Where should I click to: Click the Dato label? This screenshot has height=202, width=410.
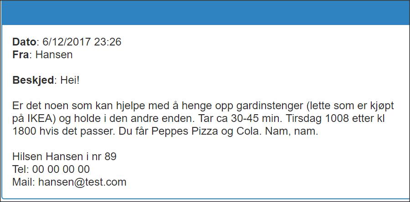click(x=24, y=42)
